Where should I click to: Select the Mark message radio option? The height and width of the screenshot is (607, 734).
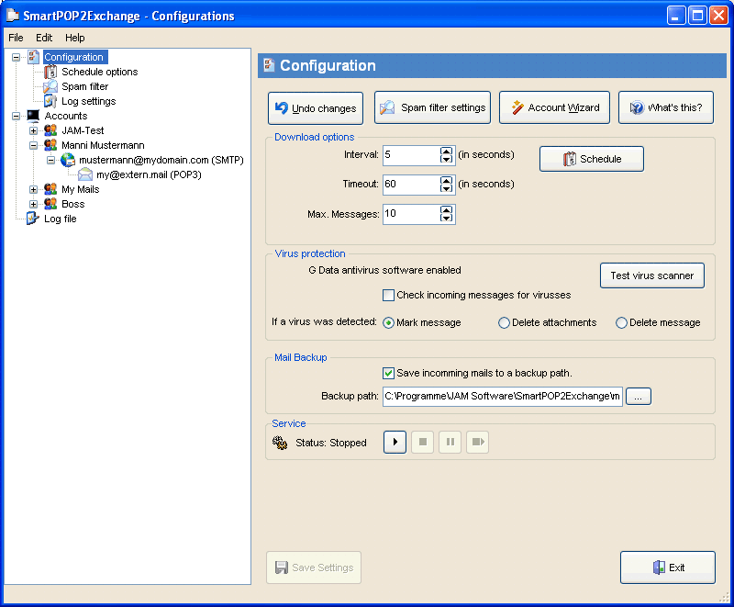point(388,322)
